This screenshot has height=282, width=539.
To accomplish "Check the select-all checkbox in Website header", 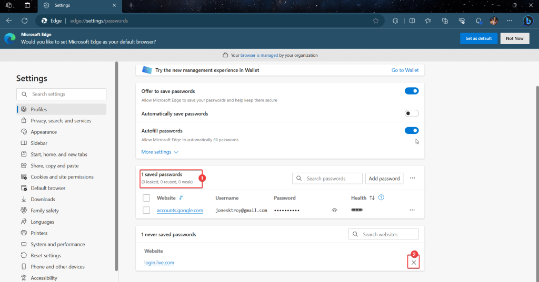I will pos(146,198).
